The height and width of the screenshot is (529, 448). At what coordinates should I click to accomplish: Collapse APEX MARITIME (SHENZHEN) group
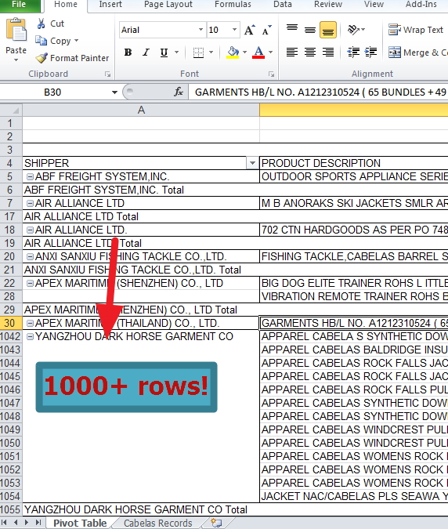pyautogui.click(x=30, y=283)
